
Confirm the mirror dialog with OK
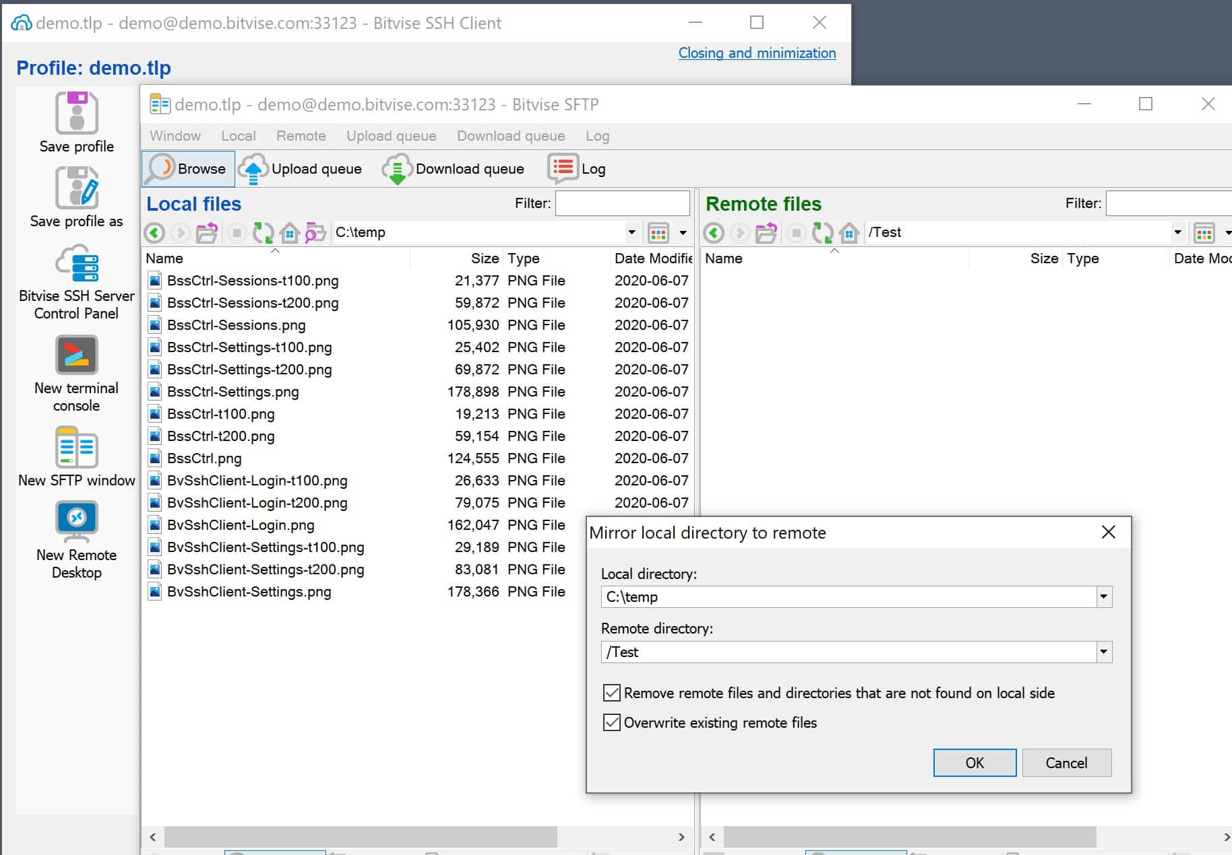(x=975, y=763)
